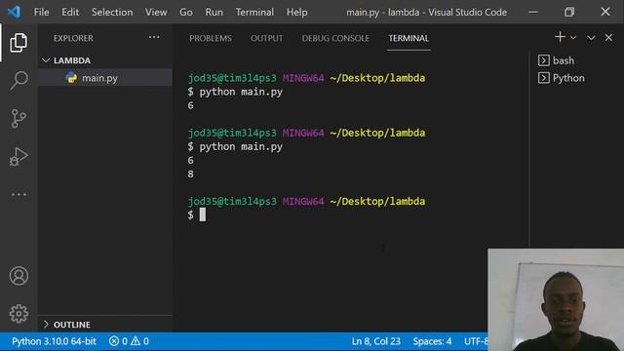This screenshot has height=351, width=624.
Task: Minimize the VS Code window
Action: coord(533,12)
